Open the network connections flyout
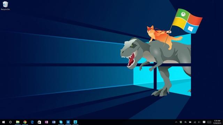223x125 pixels. coord(195,122)
